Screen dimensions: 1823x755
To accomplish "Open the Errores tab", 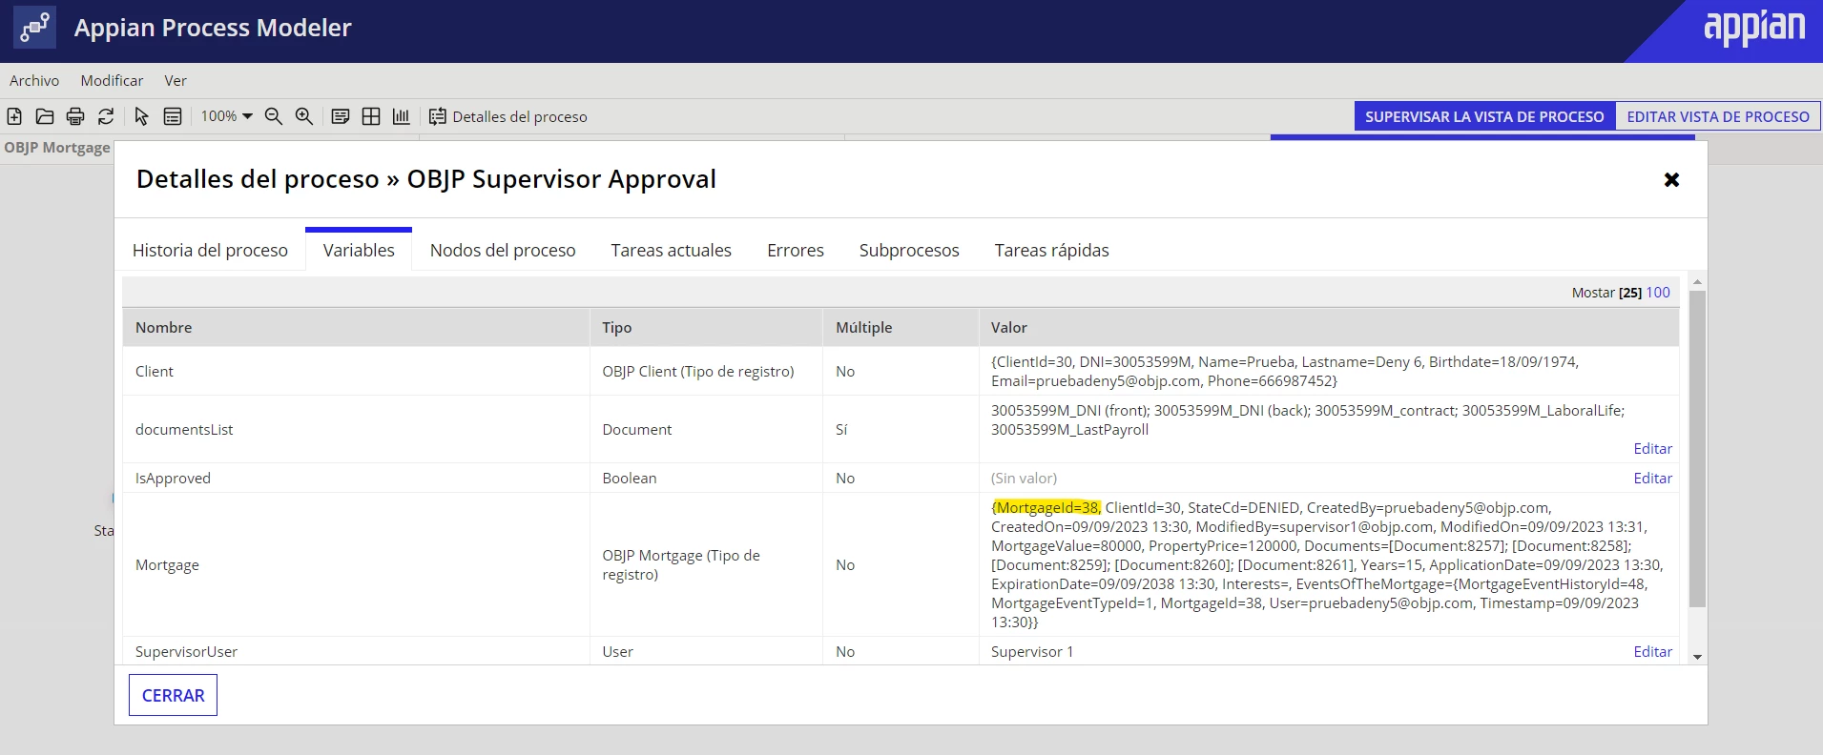I will coord(796,250).
